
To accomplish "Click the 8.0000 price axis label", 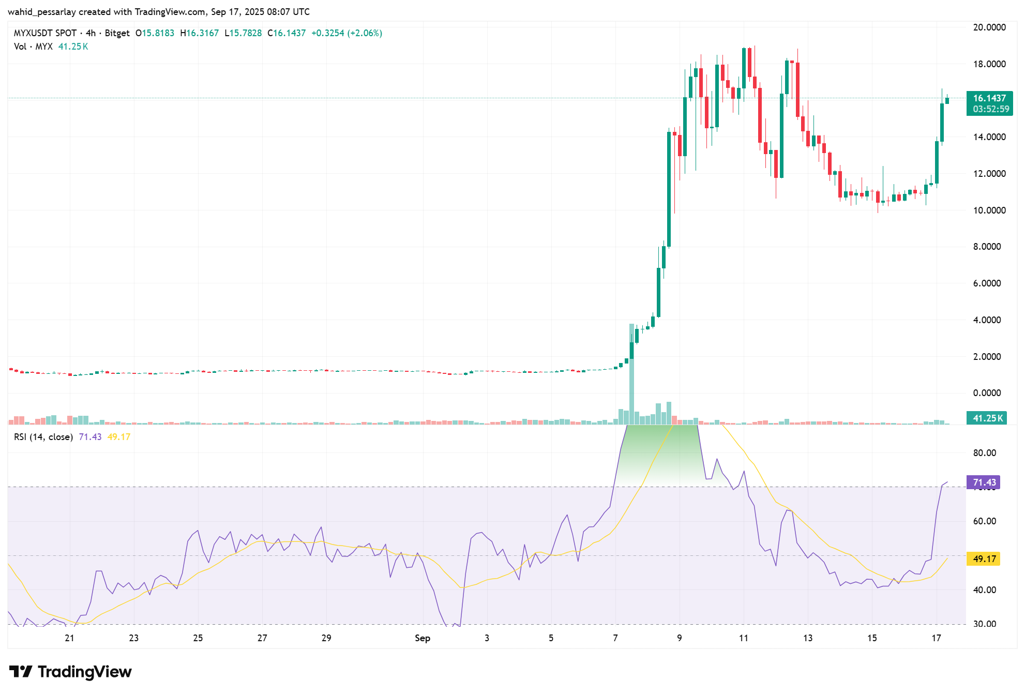I will (x=987, y=247).
